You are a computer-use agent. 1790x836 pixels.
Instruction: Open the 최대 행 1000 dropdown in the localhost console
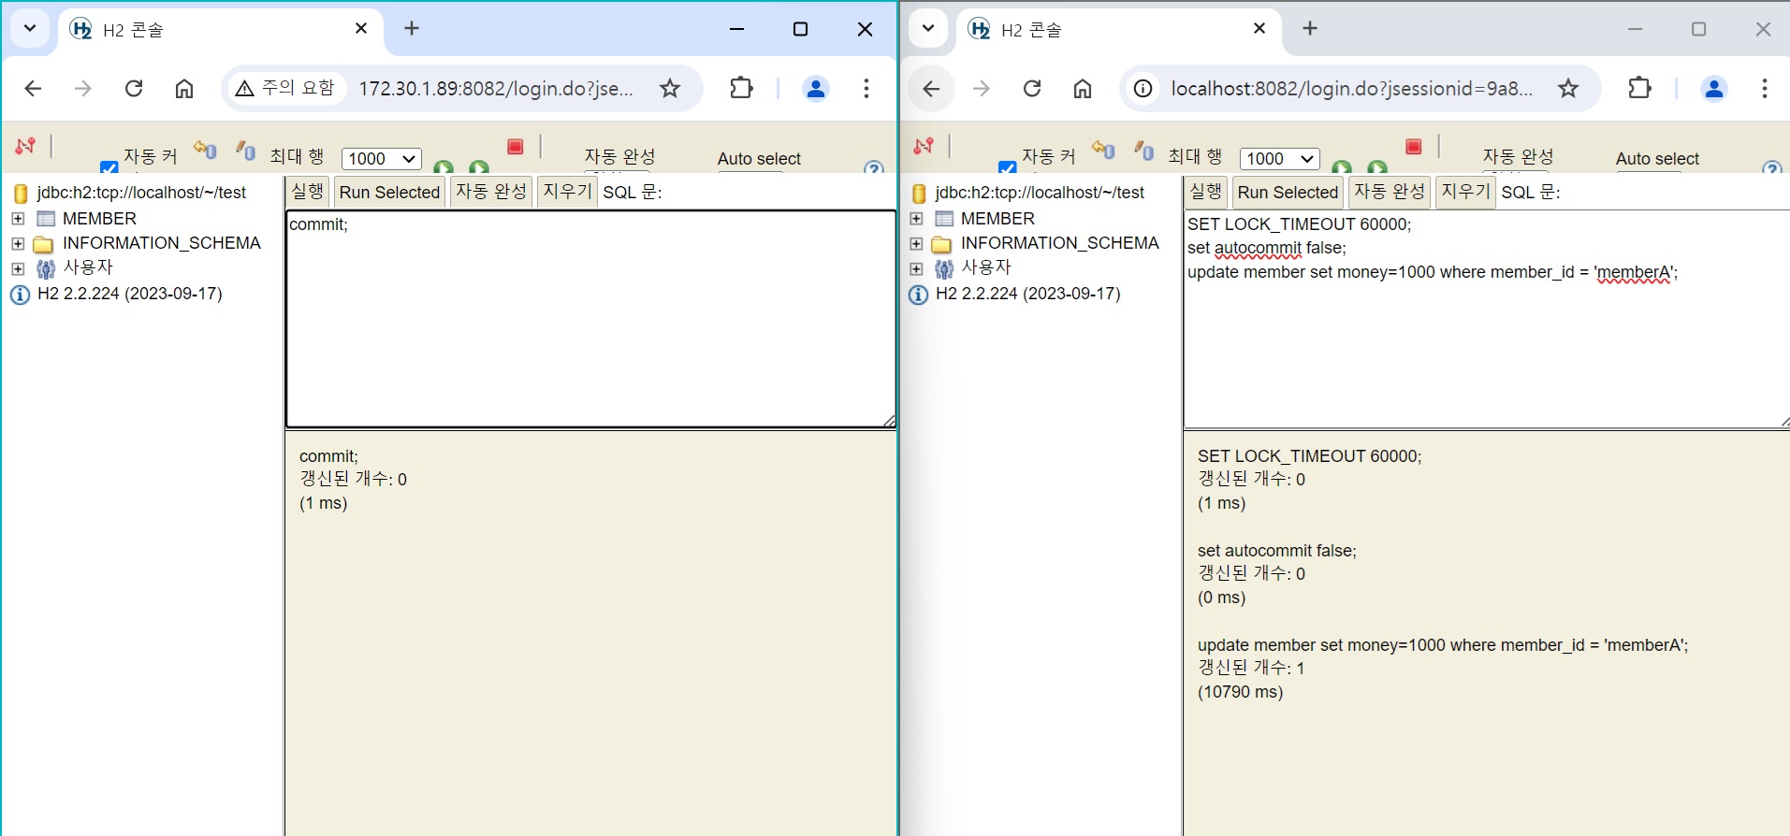(1280, 159)
